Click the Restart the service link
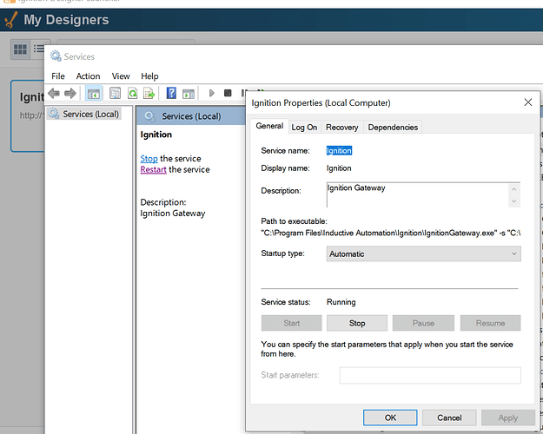This screenshot has height=434, width=543. click(x=154, y=169)
